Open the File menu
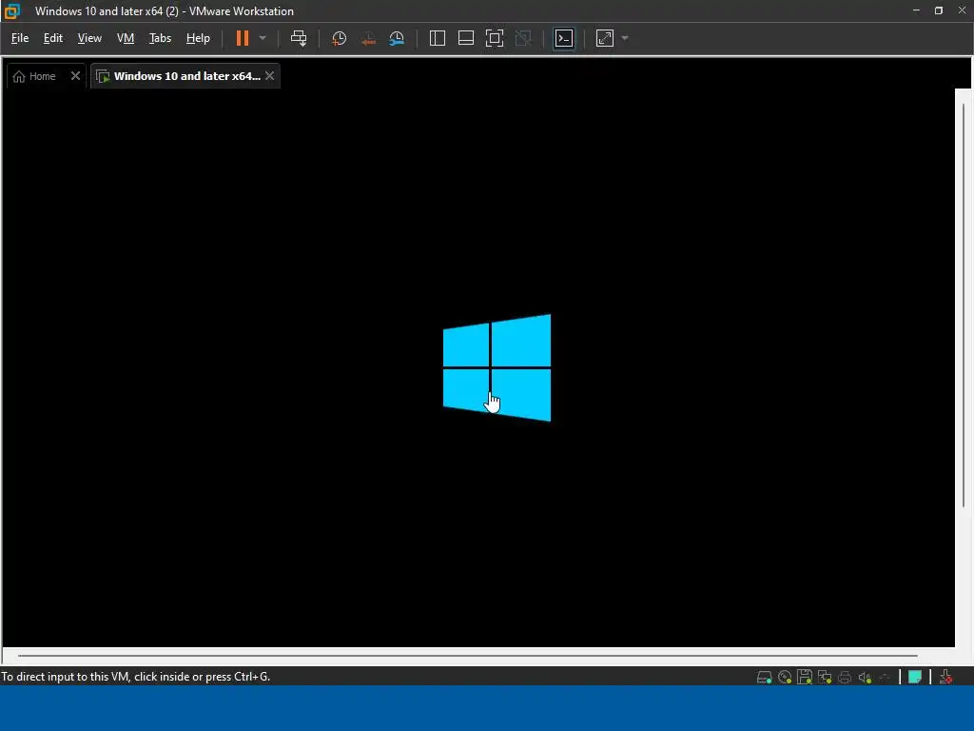Image resolution: width=974 pixels, height=731 pixels. coord(20,38)
